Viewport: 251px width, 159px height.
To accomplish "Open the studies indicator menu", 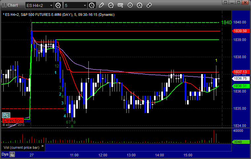I will coord(111,5).
